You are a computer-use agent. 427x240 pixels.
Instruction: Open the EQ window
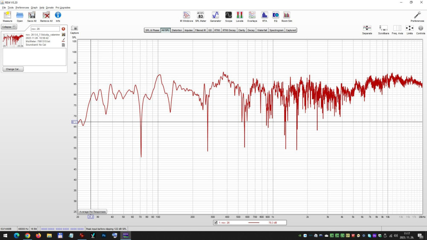tap(275, 15)
